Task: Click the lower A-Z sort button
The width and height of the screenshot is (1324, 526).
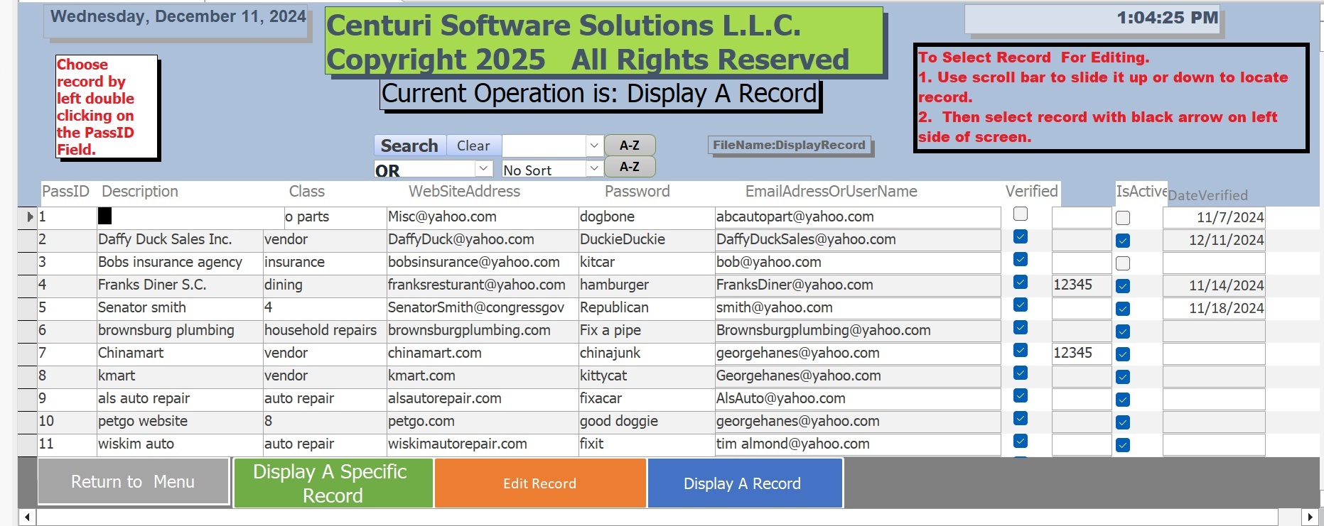Action: 630,167
